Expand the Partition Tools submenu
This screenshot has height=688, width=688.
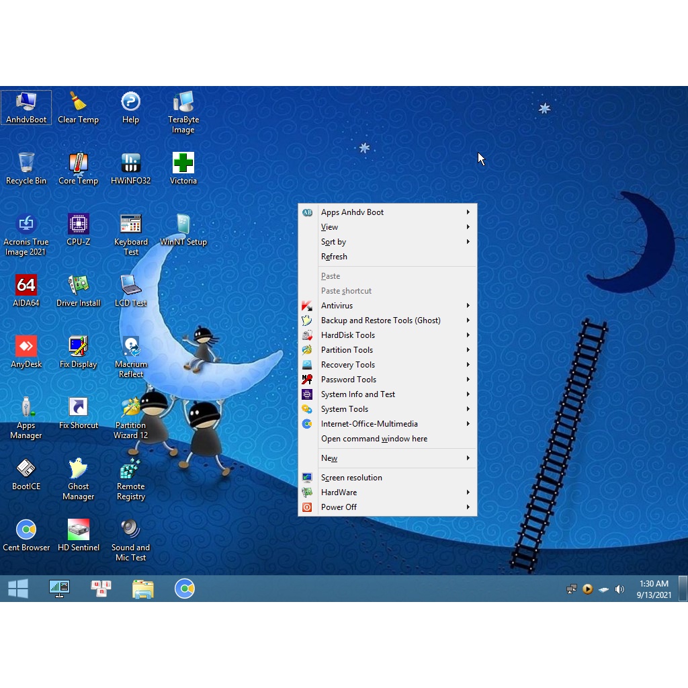(388, 349)
